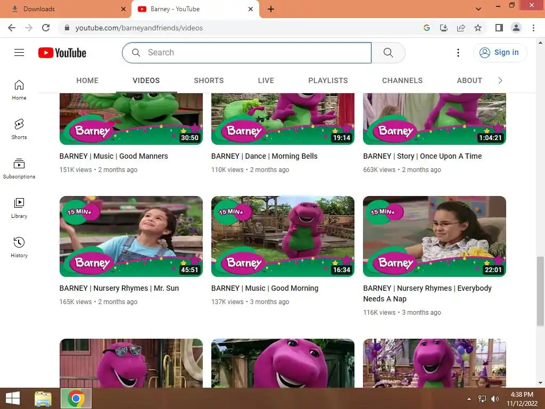This screenshot has width=545, height=409.
Task: Open the LIVE tab
Action: tap(266, 81)
